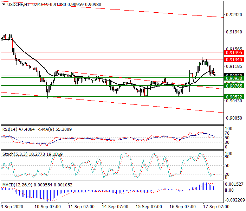The height and width of the screenshot is (211, 246).
Task: Click the ->MA(9) 55.3009 RSI average value
Action: 54,129
